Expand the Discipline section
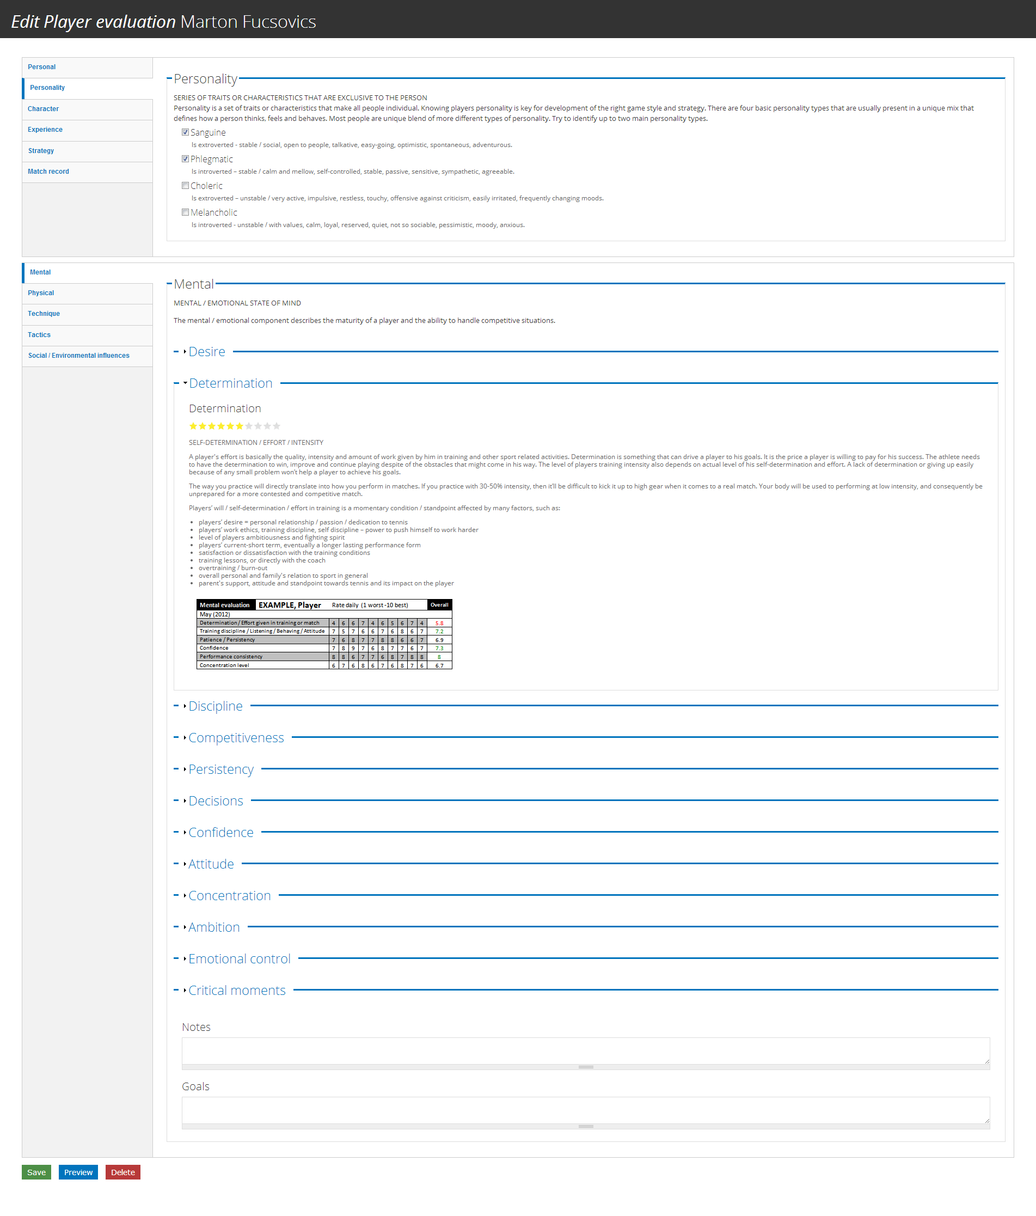Viewport: 1036px width, 1216px height. point(215,706)
